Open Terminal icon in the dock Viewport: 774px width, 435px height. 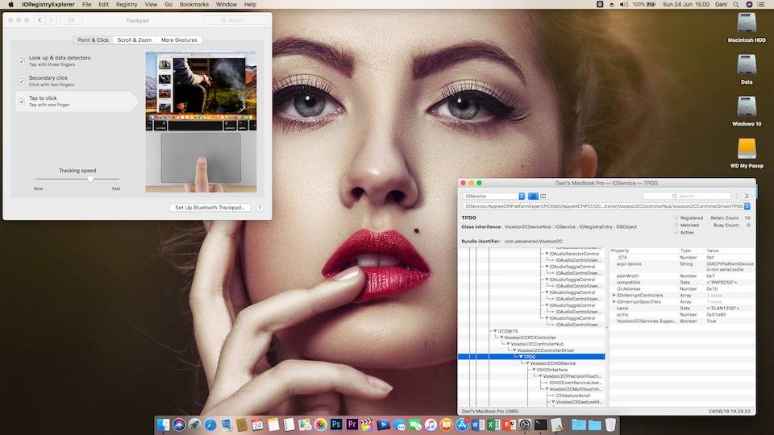coord(541,425)
